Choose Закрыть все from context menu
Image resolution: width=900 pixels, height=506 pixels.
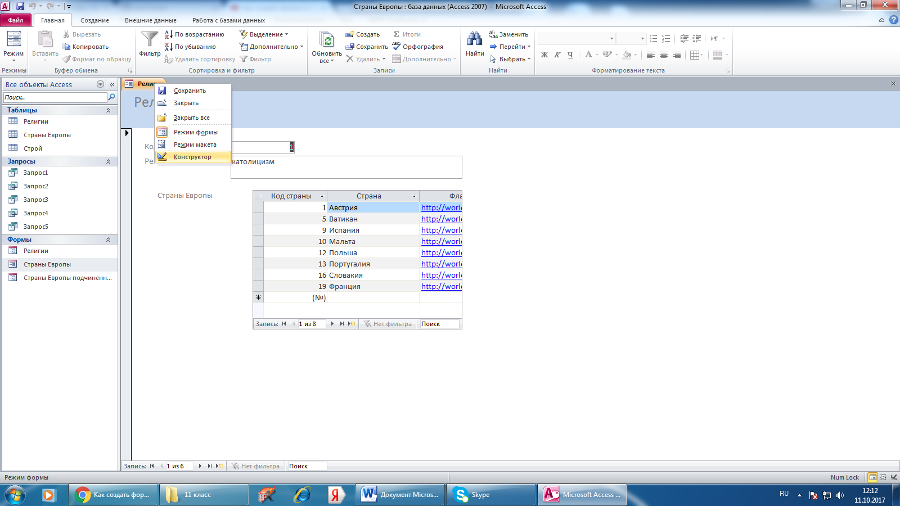click(x=193, y=118)
